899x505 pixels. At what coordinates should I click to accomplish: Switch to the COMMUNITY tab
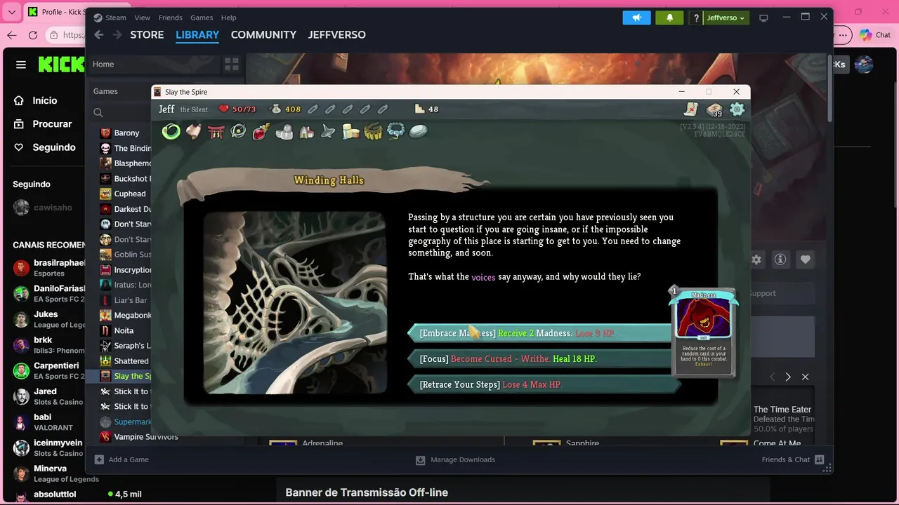[263, 34]
